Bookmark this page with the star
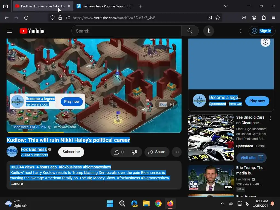This screenshot has height=210, width=280. [x=218, y=18]
